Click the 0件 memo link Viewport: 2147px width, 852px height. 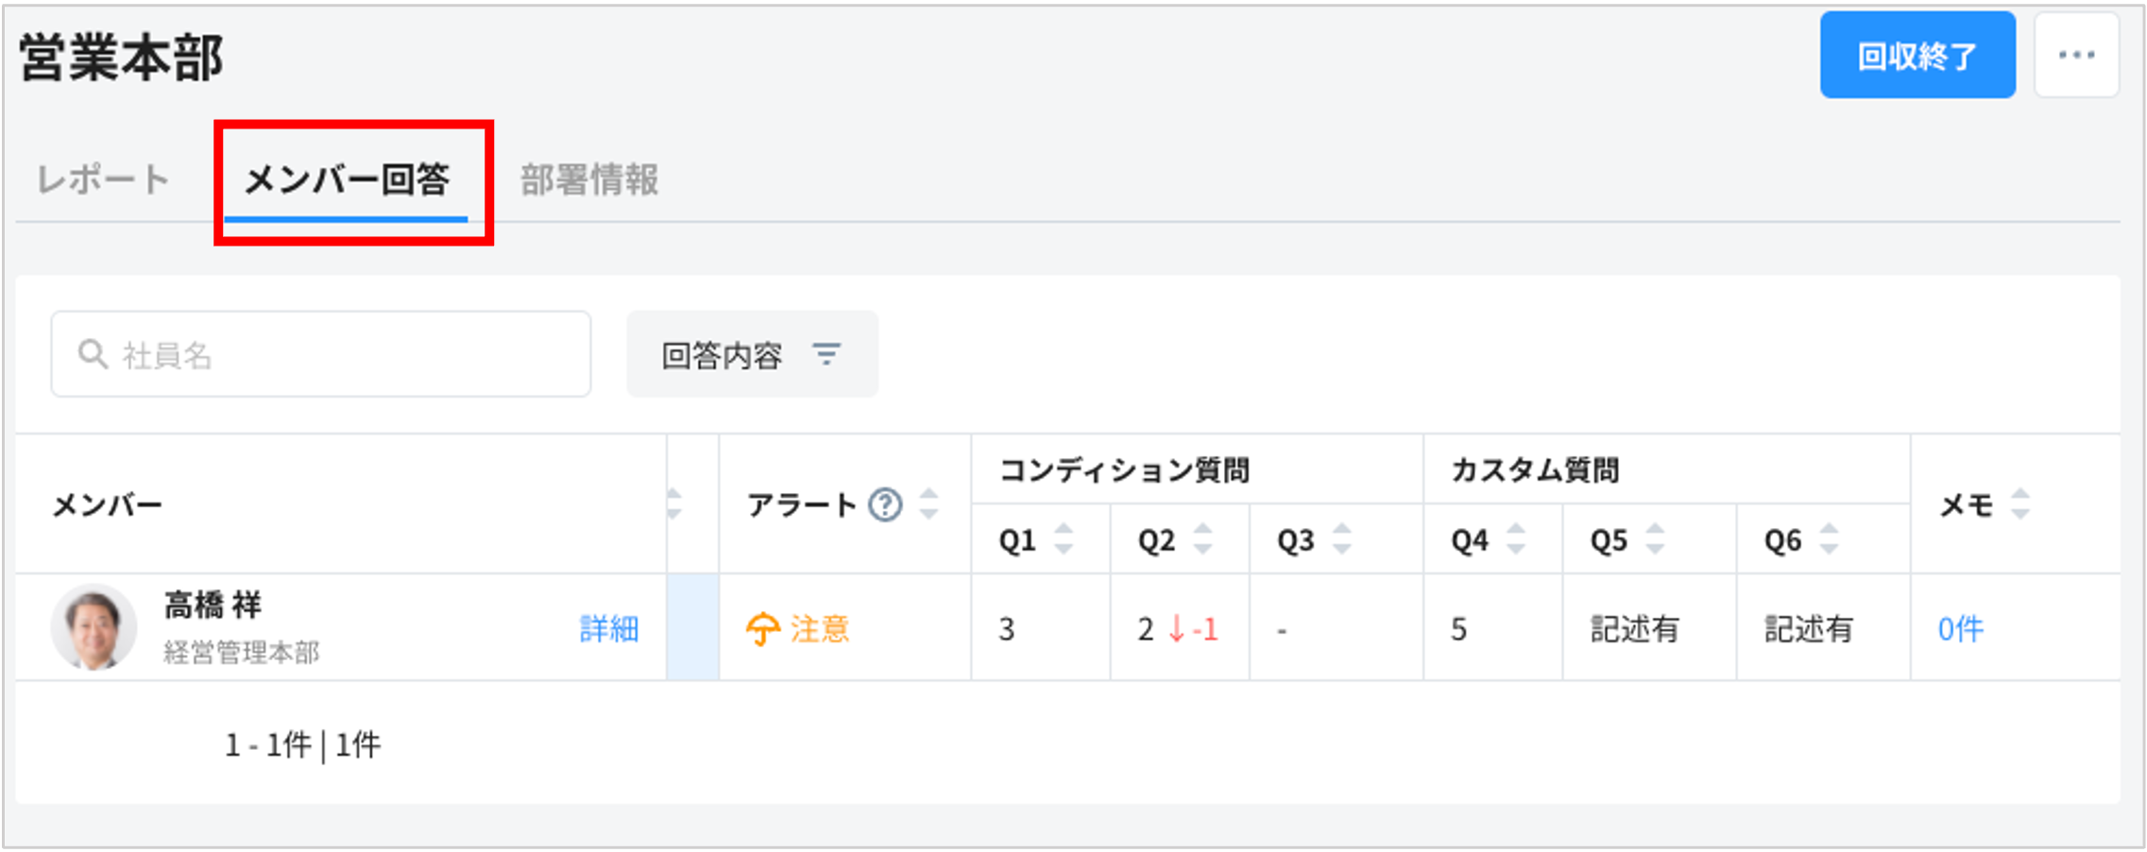[1960, 628]
